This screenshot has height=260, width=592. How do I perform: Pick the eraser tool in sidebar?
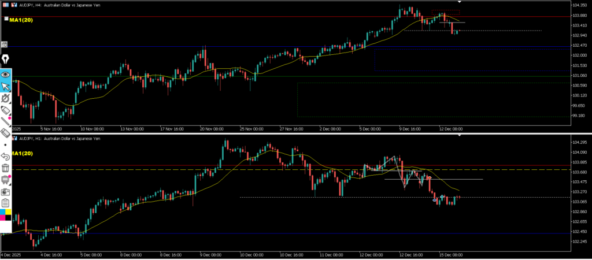pyautogui.click(x=6, y=133)
